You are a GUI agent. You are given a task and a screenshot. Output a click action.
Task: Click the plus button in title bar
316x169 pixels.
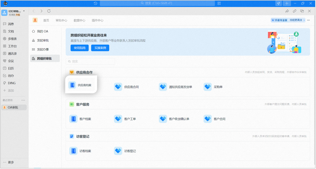[287, 3]
